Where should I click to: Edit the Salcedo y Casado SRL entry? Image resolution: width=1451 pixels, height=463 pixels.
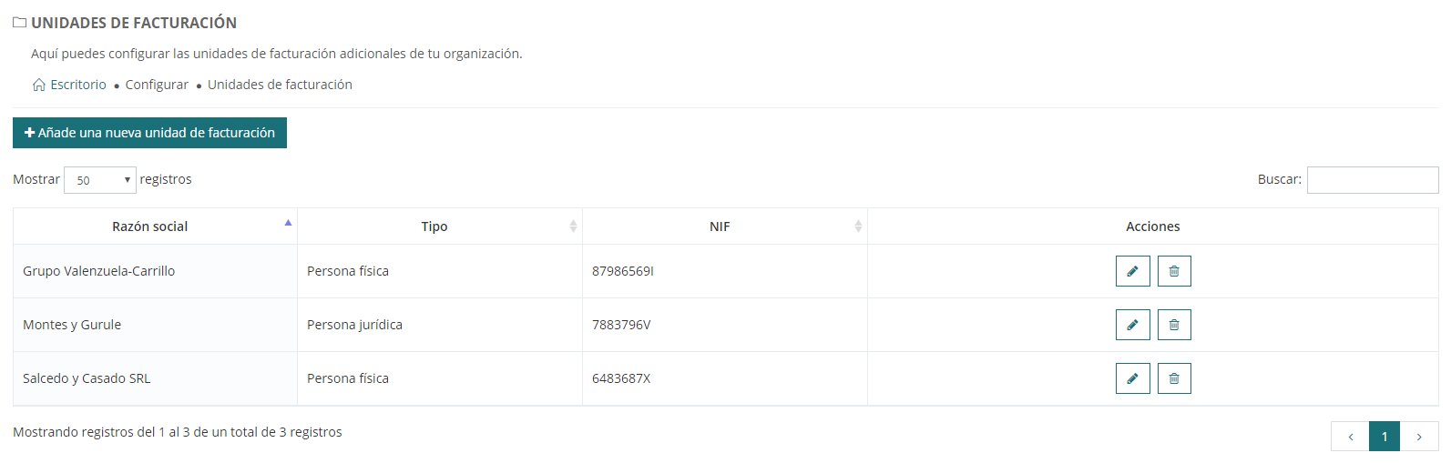(1132, 378)
